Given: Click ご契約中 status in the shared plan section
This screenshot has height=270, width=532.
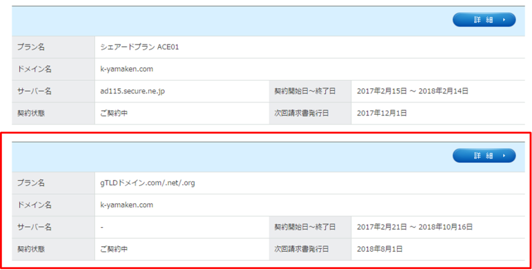Looking at the screenshot, I should coord(114,113).
